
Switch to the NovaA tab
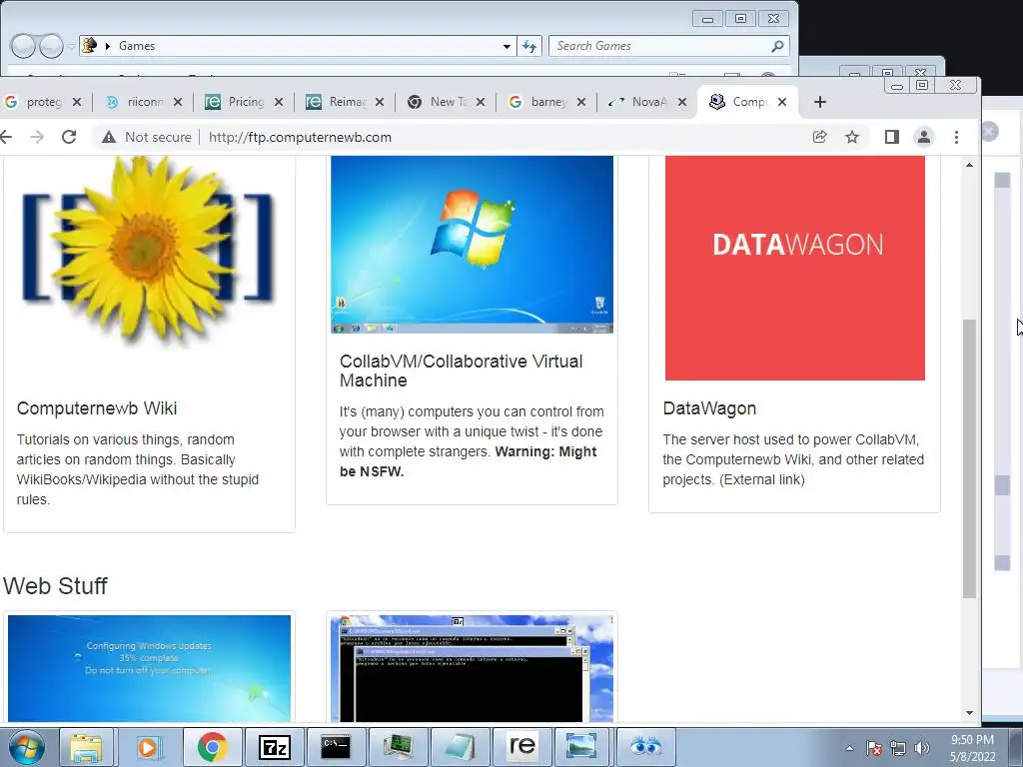646,102
